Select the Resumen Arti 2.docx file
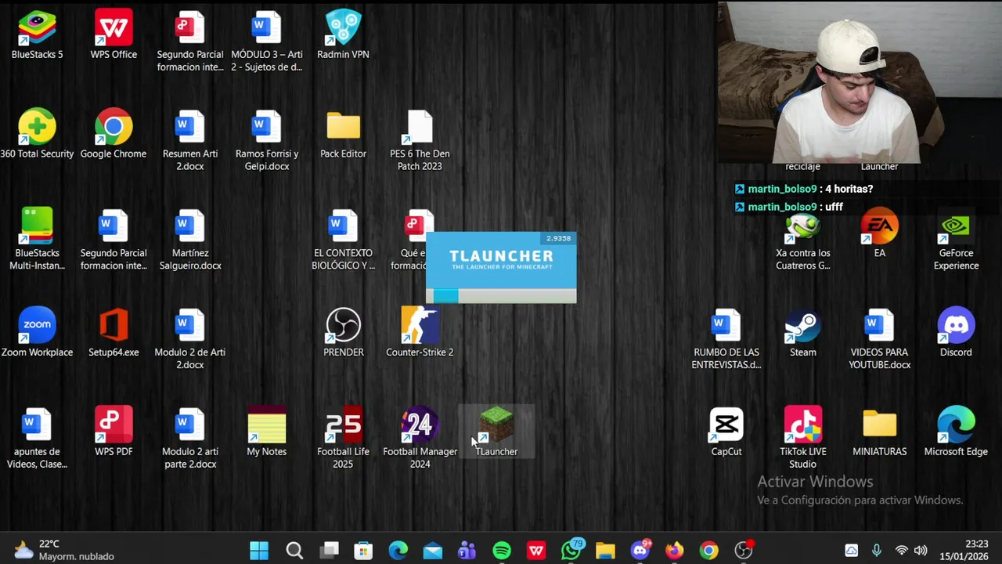 click(x=190, y=140)
